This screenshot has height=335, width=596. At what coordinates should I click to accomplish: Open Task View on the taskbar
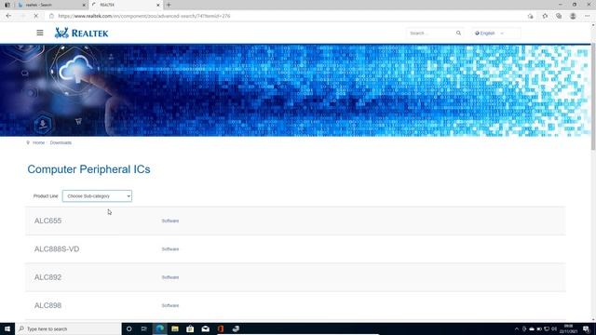(x=144, y=328)
